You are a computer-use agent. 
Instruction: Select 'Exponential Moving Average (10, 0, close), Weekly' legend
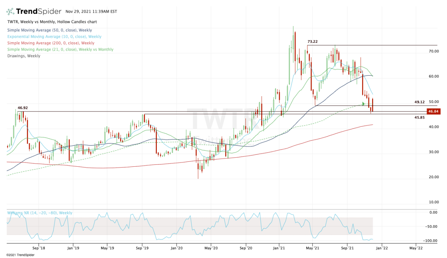click(54, 37)
